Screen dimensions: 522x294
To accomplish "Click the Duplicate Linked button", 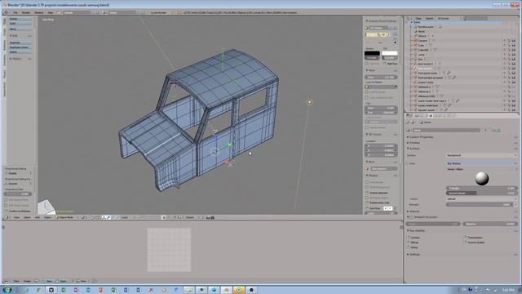I will click(20, 47).
